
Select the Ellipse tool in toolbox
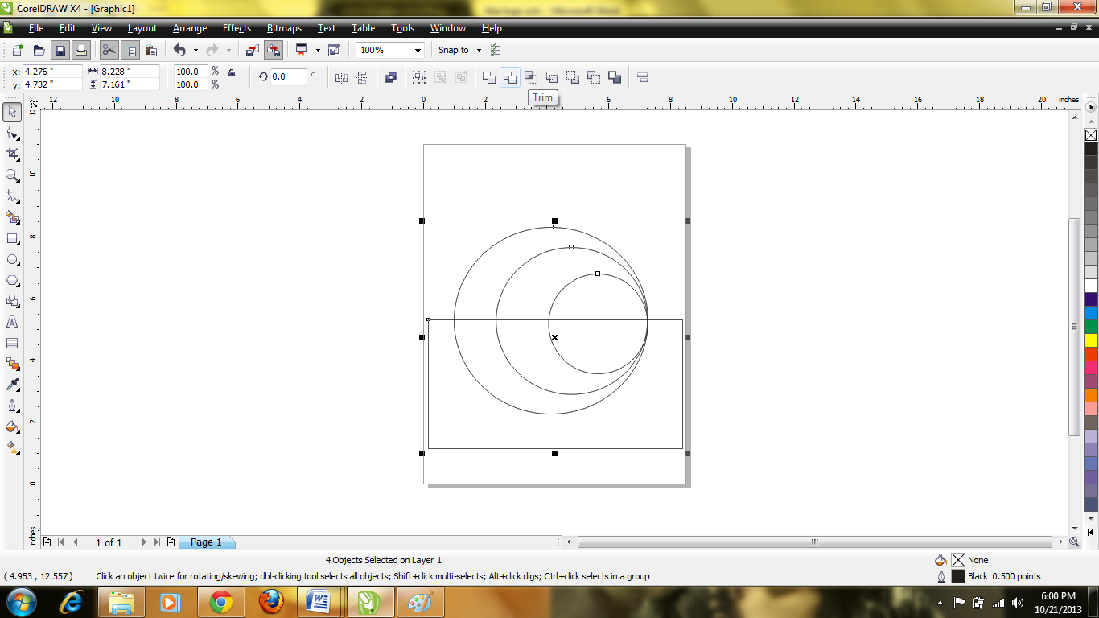[12, 259]
